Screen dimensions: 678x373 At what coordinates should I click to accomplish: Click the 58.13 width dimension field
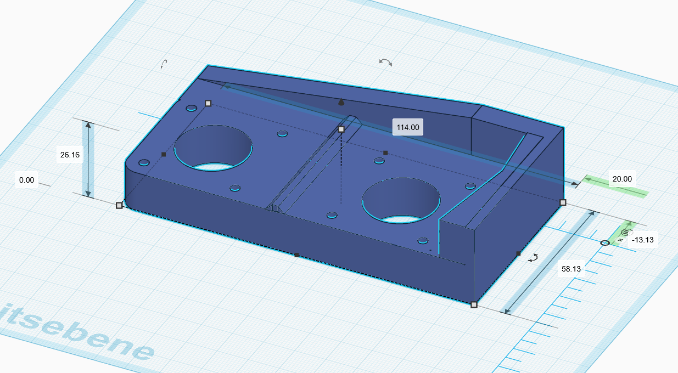click(x=571, y=269)
